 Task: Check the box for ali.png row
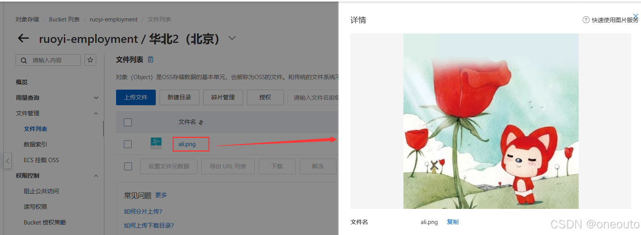click(128, 144)
